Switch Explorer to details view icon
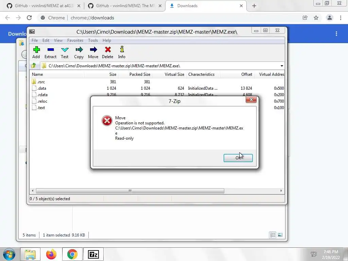Image resolution: width=348 pixels, height=261 pixels. tap(273, 235)
